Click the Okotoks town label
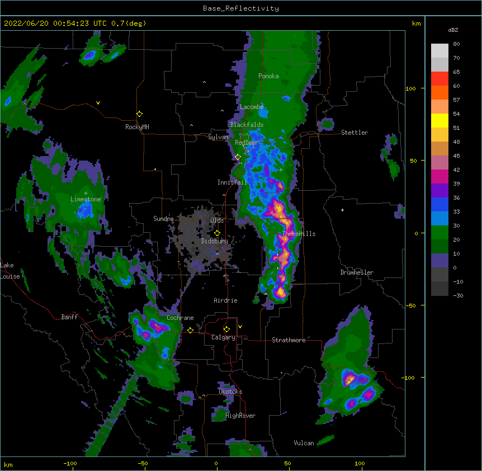This screenshot has width=482, height=471. (x=230, y=392)
